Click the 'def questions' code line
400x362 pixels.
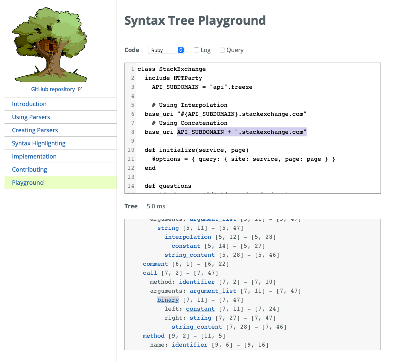coord(168,186)
